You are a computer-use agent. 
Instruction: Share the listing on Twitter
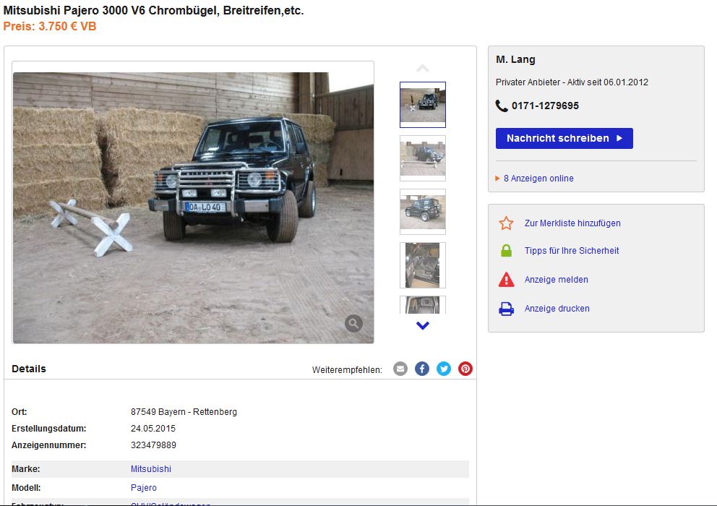pyautogui.click(x=444, y=369)
